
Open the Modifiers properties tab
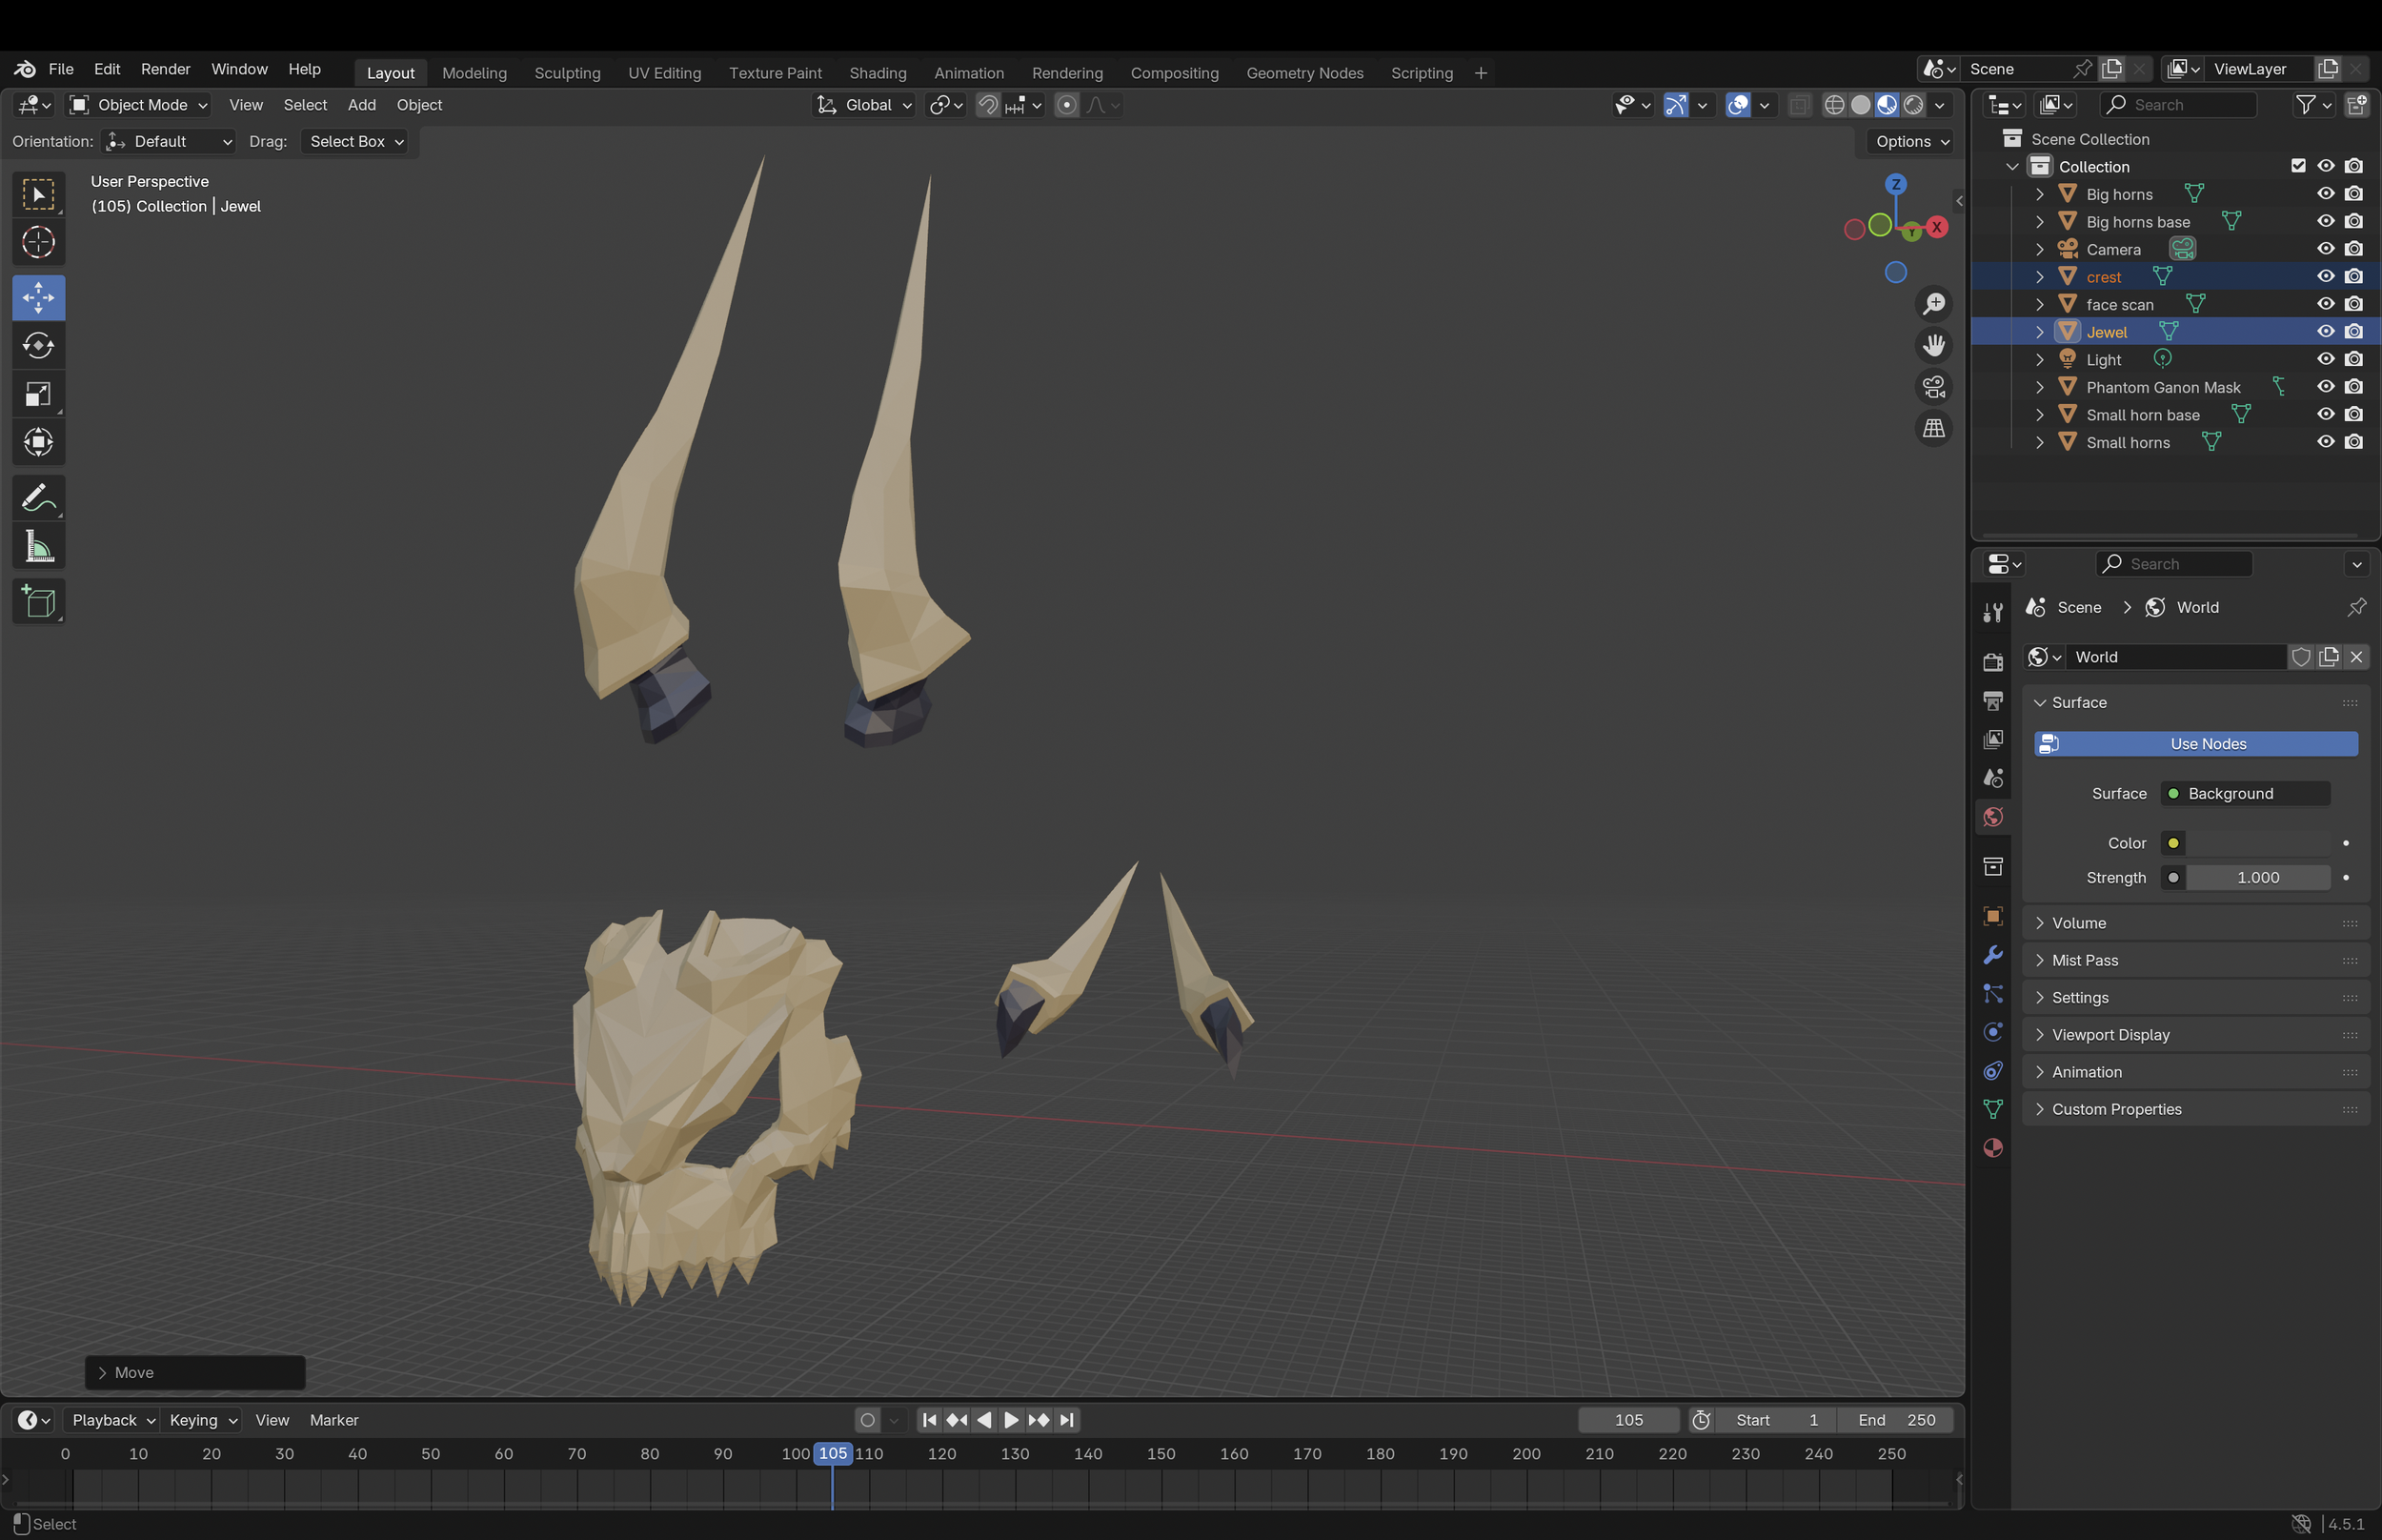click(1992, 955)
